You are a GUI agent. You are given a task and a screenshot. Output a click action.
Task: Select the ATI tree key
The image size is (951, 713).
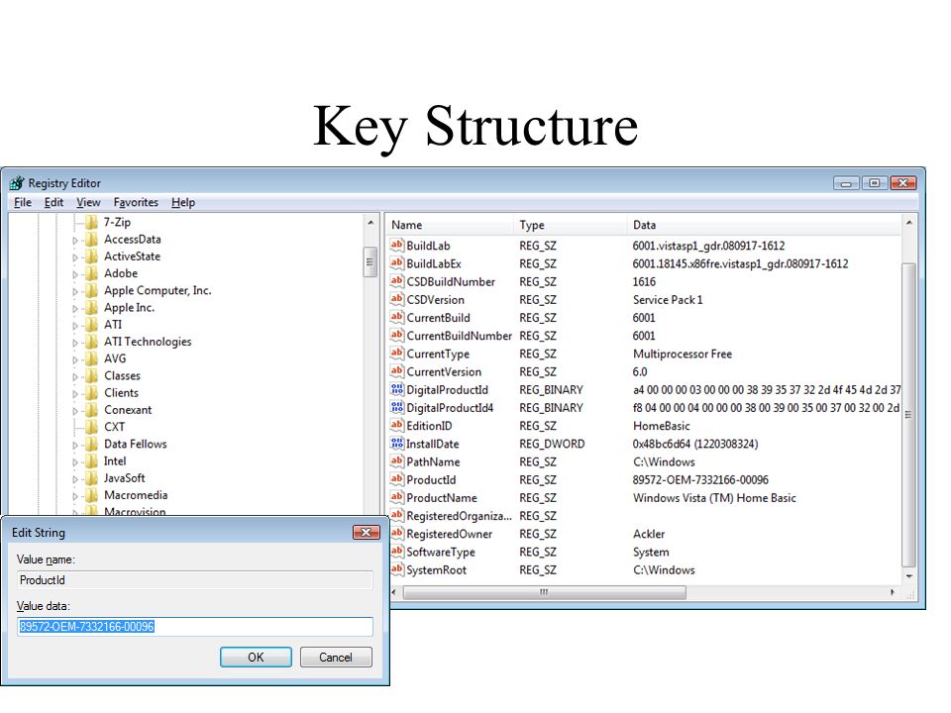[113, 325]
